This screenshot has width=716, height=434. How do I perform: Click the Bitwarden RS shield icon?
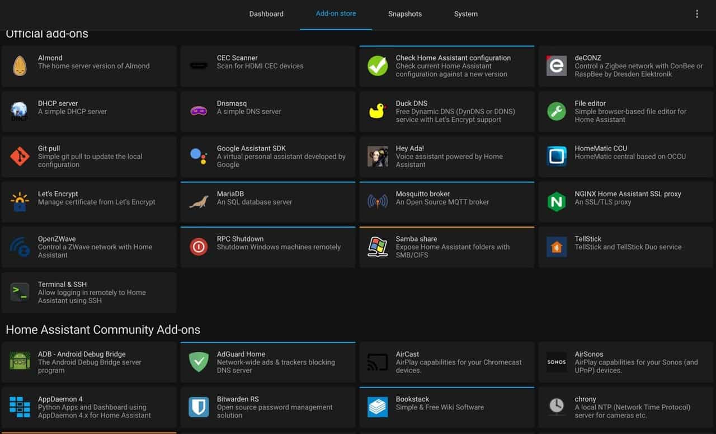click(199, 407)
